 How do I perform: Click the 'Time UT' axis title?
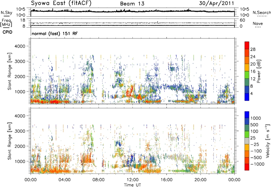click(x=132, y=185)
